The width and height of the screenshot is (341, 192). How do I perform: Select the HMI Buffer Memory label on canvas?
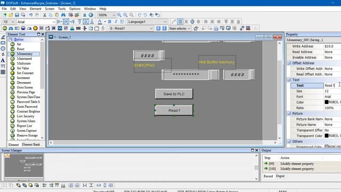click(217, 62)
